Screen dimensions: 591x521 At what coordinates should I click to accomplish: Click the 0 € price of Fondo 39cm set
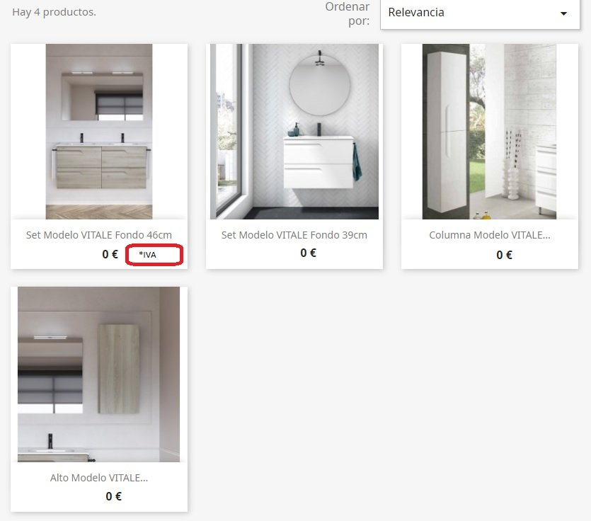309,253
